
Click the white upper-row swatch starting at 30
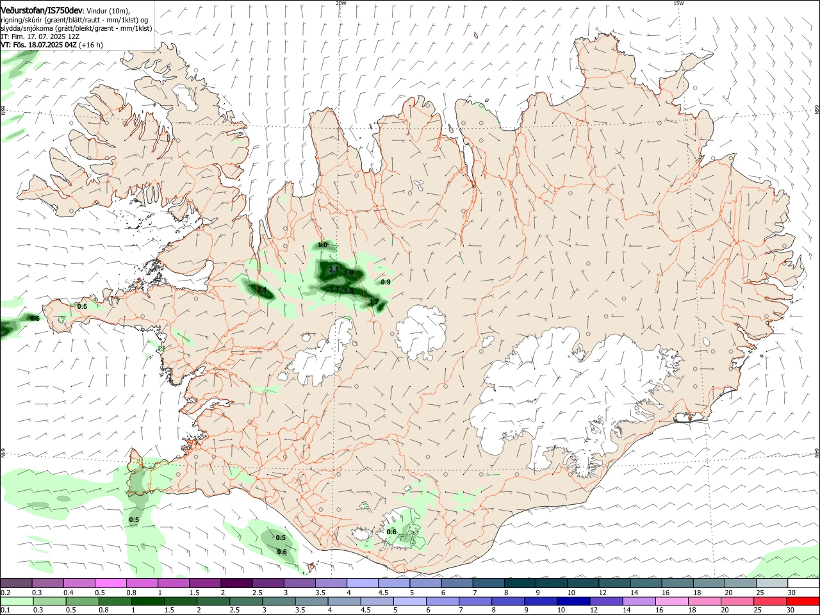[803, 583]
